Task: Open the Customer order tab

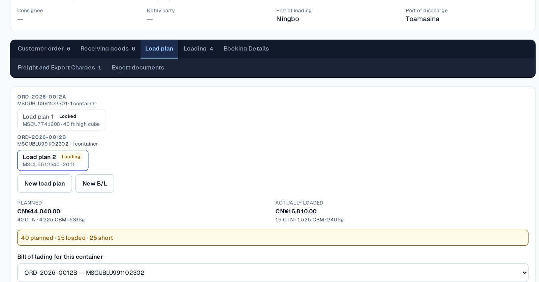Action: tap(44, 49)
